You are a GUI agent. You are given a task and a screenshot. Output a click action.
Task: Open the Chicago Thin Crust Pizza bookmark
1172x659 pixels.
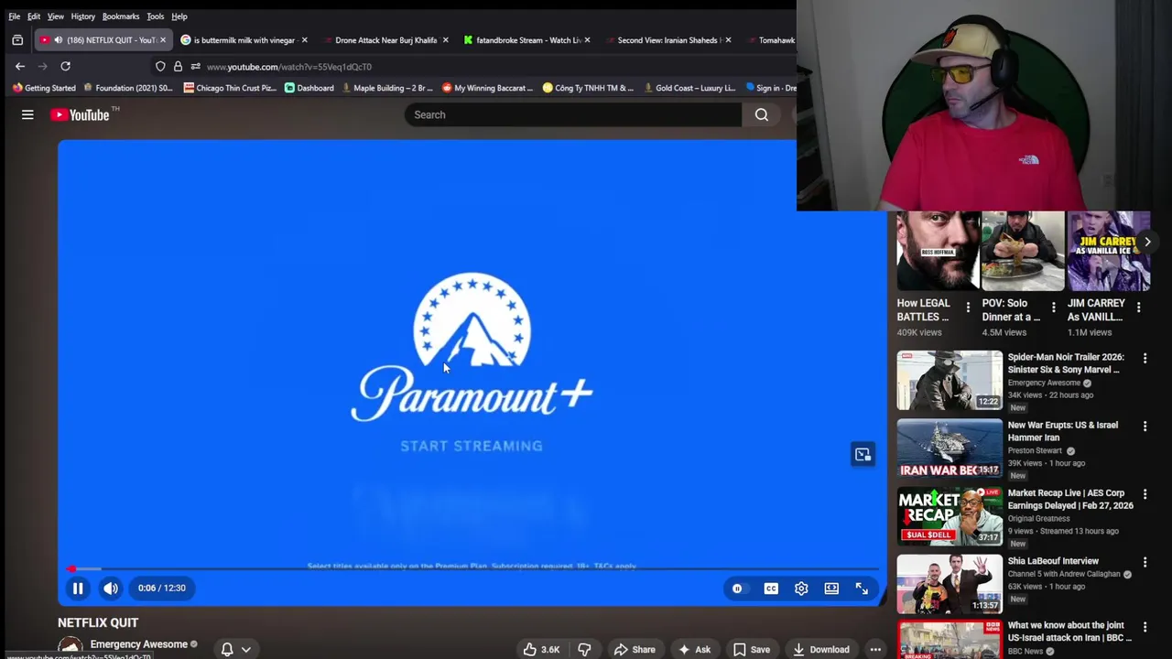pos(230,88)
